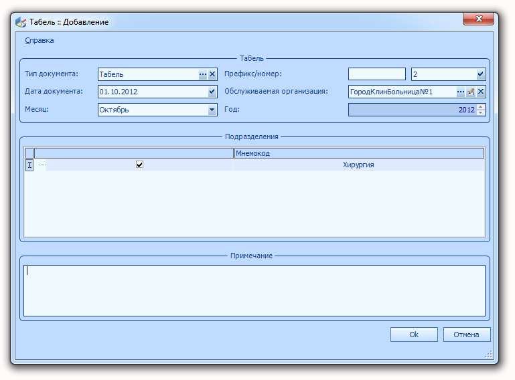Click the empty prefix input field
This screenshot has width=515, height=380.
click(x=377, y=74)
